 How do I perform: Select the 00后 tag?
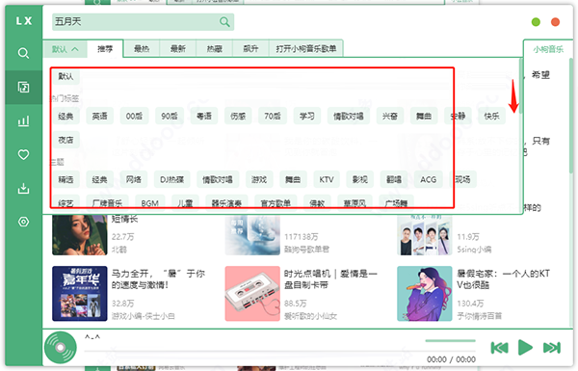tap(134, 117)
